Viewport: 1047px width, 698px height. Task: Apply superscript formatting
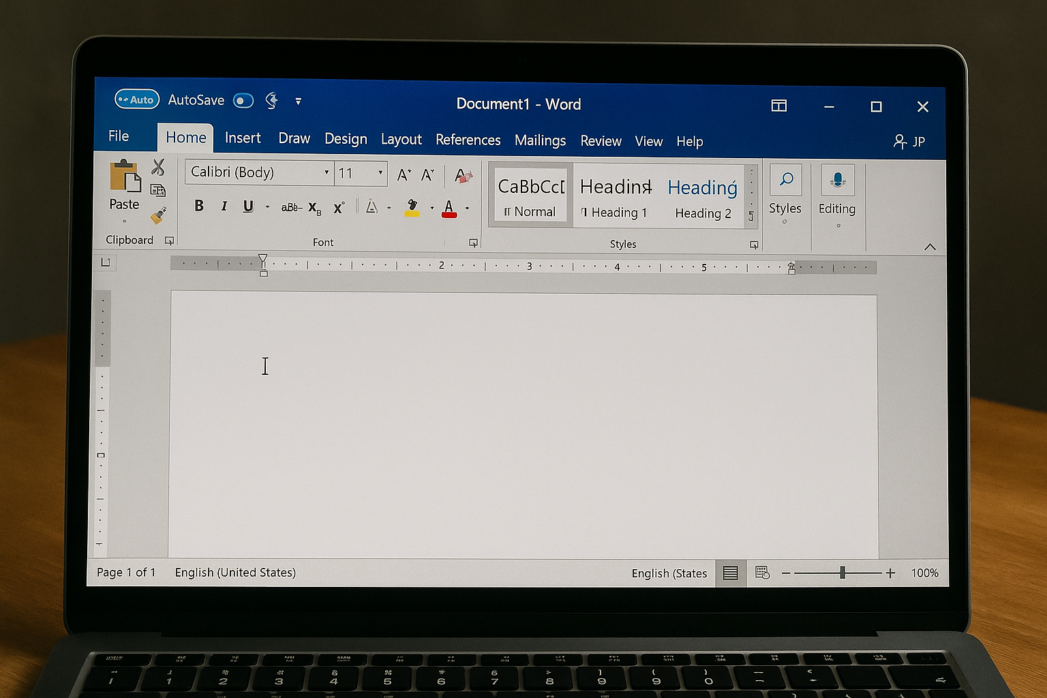(x=338, y=207)
